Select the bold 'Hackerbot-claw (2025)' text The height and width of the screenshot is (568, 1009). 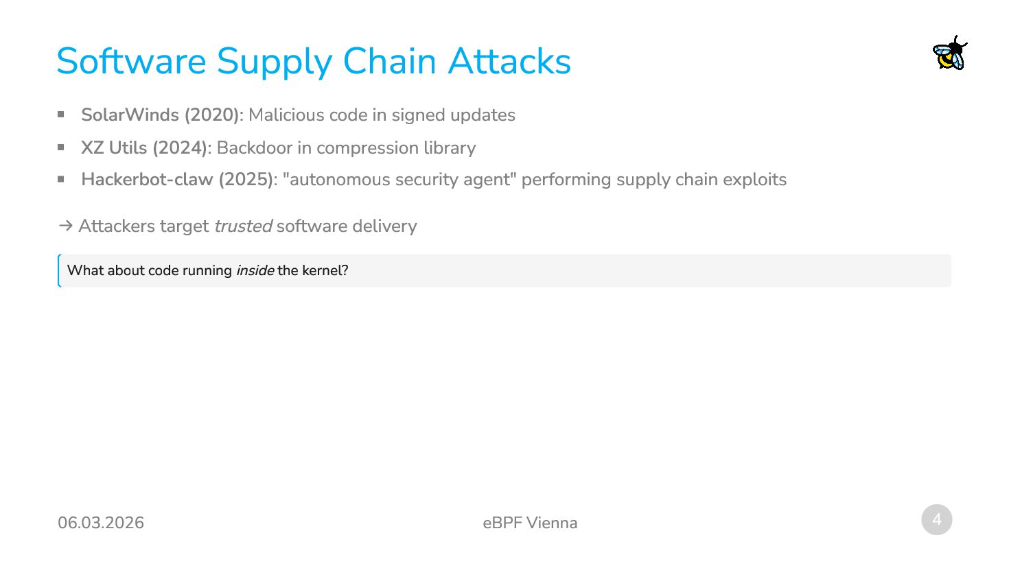177,180
